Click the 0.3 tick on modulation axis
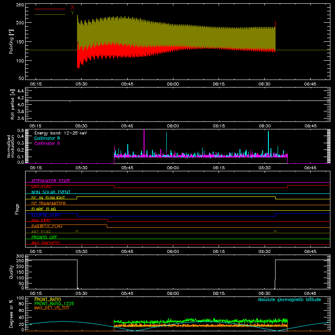 pos(21,143)
